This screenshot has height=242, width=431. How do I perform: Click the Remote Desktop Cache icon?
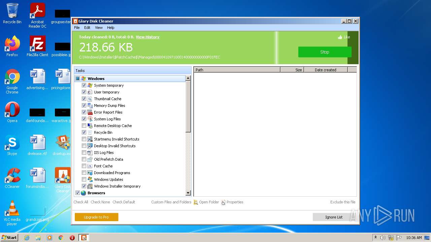click(90, 126)
